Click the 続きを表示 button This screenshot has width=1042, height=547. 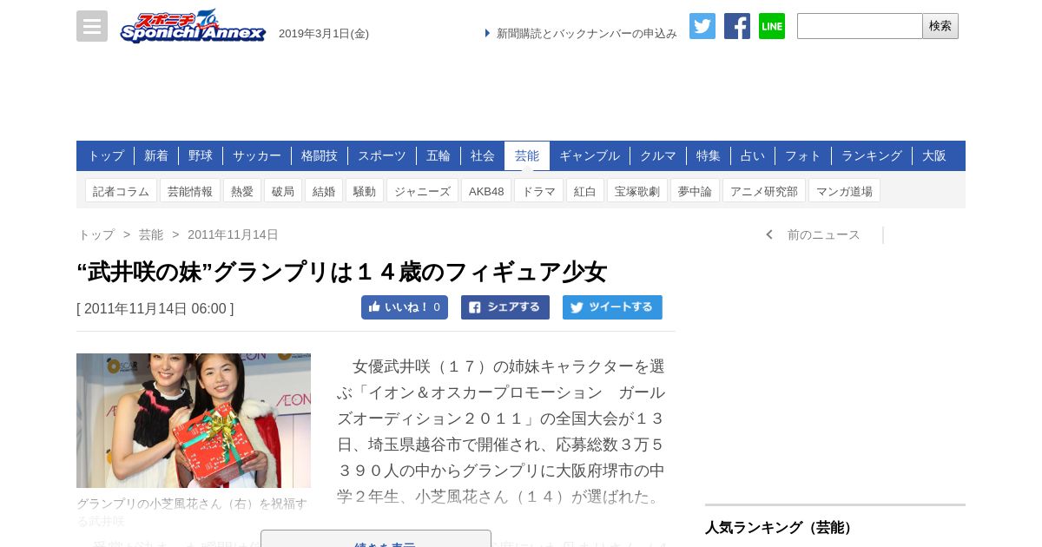tap(376, 540)
